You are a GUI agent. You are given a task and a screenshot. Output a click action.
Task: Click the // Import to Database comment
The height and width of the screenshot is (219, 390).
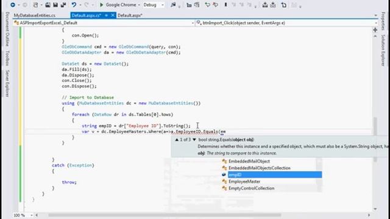88,97
